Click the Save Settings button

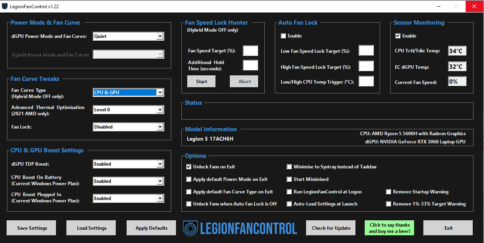pos(32,228)
